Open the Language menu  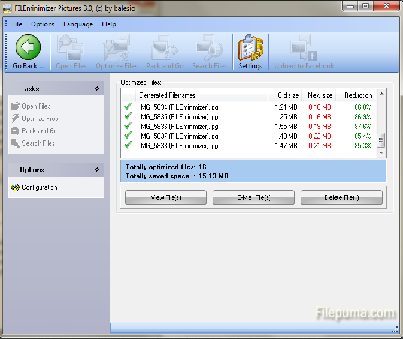[x=78, y=24]
